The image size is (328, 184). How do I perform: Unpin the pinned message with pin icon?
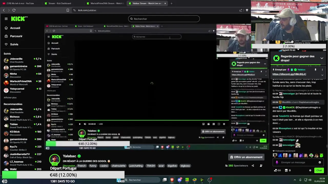point(315,70)
